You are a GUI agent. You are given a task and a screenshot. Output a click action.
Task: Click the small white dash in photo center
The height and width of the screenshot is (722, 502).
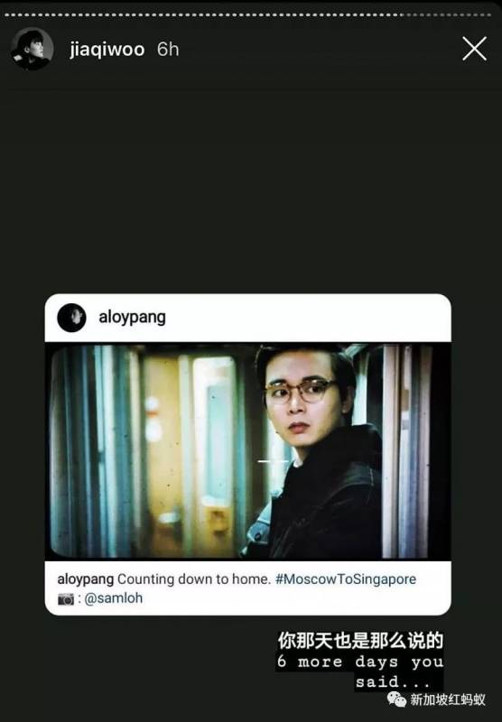[x=273, y=461]
